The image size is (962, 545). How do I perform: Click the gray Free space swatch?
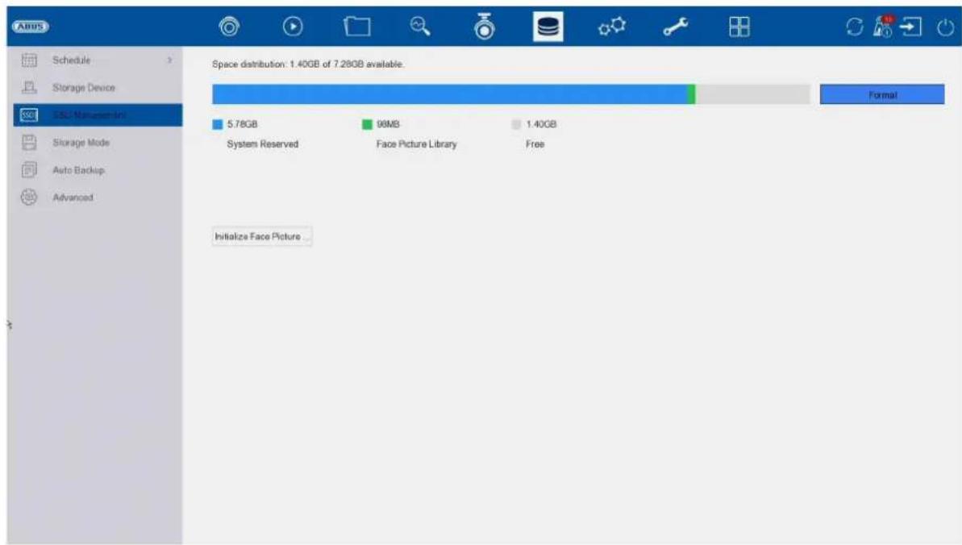pyautogui.click(x=516, y=125)
